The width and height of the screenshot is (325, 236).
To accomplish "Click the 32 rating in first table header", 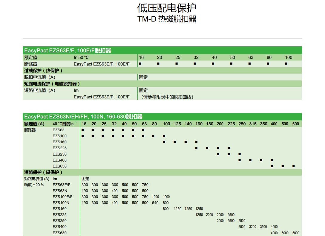I will tap(196, 57).
